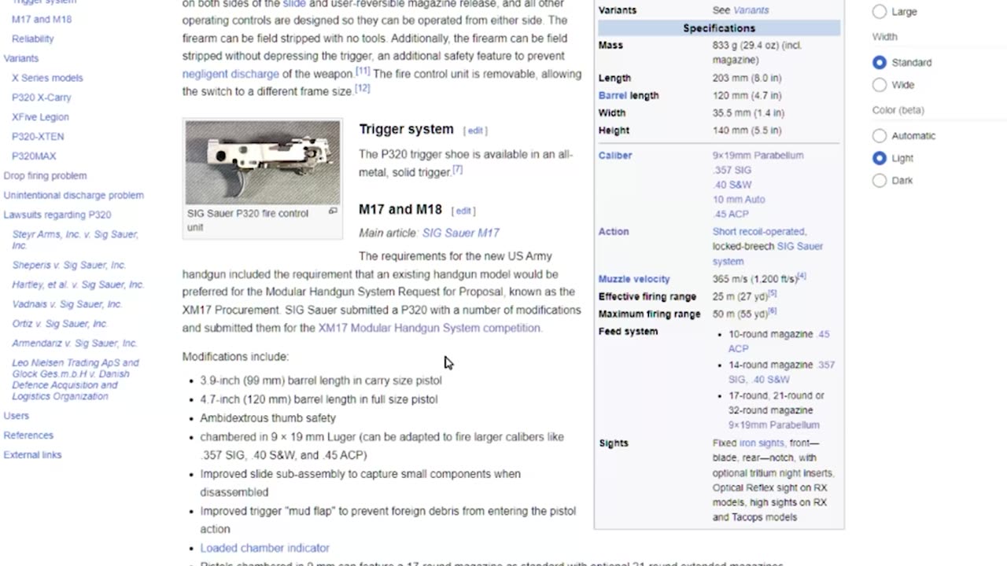
Task: Open Lawsuits regarding P320 section
Action: coord(57,215)
